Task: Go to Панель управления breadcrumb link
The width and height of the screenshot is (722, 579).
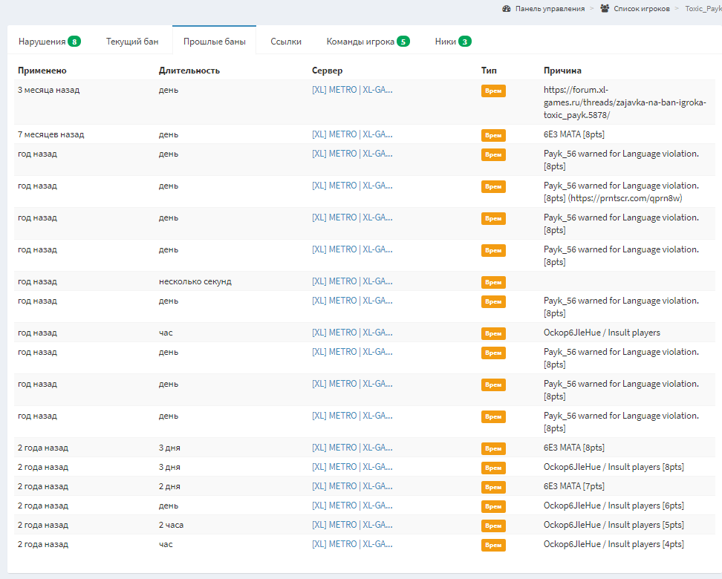Action: point(550,9)
